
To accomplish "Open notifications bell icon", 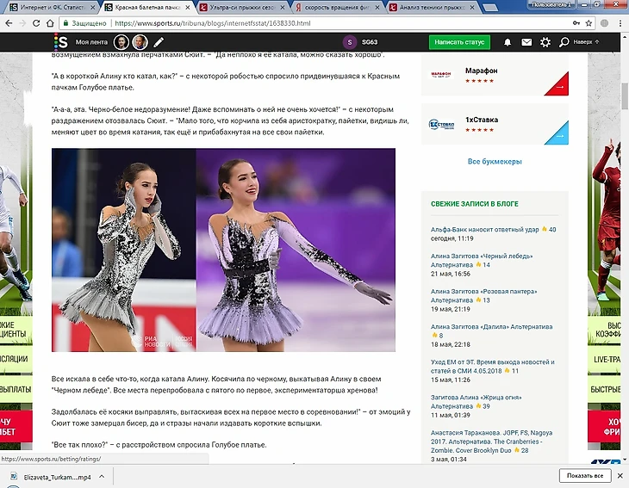I will [x=508, y=42].
